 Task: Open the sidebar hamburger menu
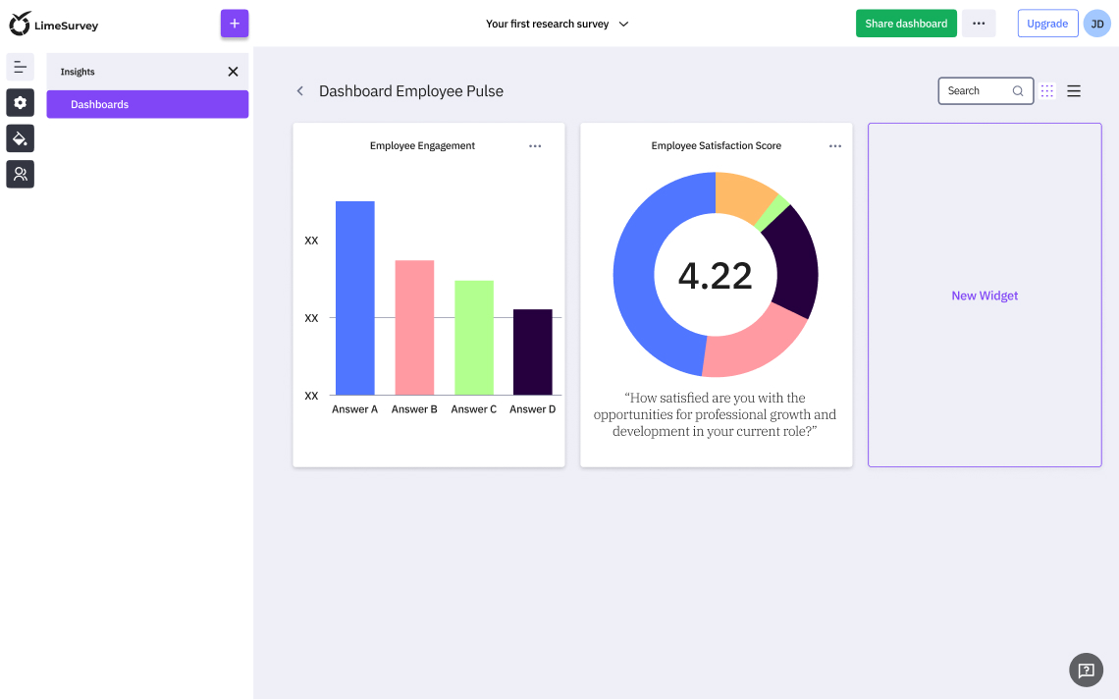[20, 66]
